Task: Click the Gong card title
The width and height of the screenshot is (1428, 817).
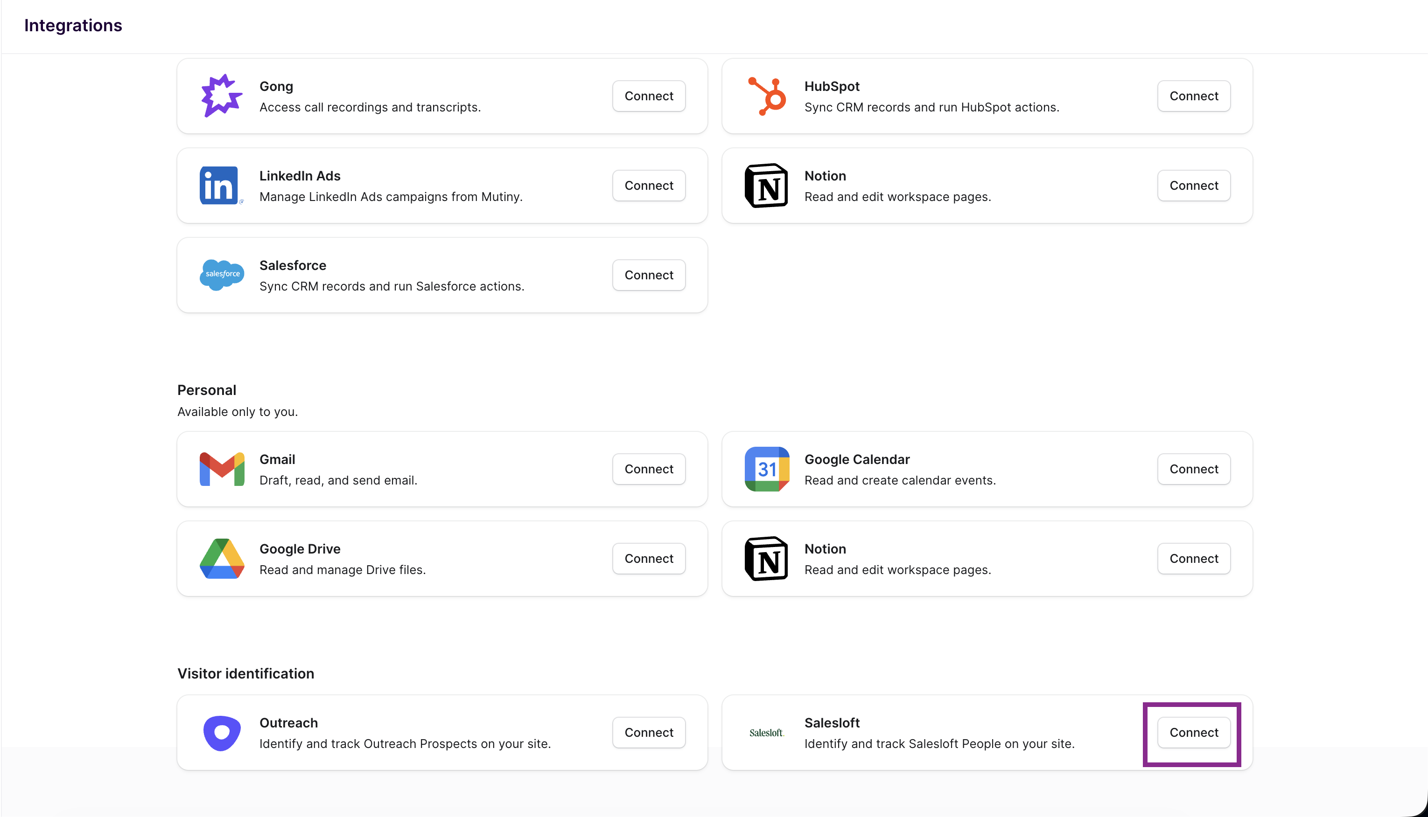Action: [276, 86]
